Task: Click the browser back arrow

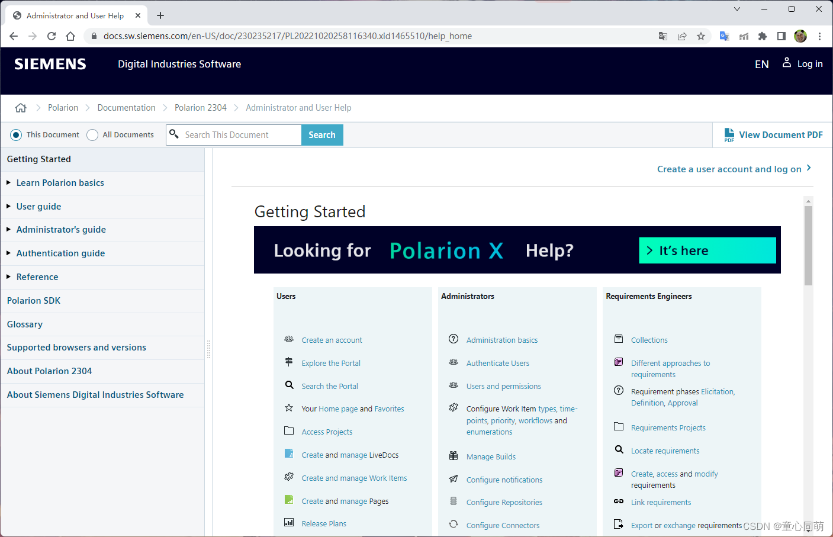Action: click(x=14, y=36)
